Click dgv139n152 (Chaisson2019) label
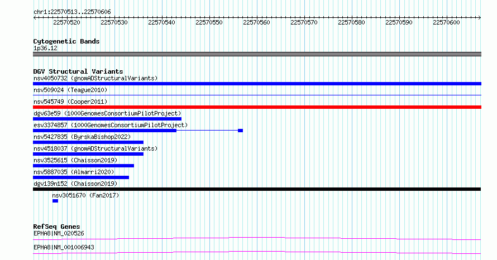 point(75,184)
